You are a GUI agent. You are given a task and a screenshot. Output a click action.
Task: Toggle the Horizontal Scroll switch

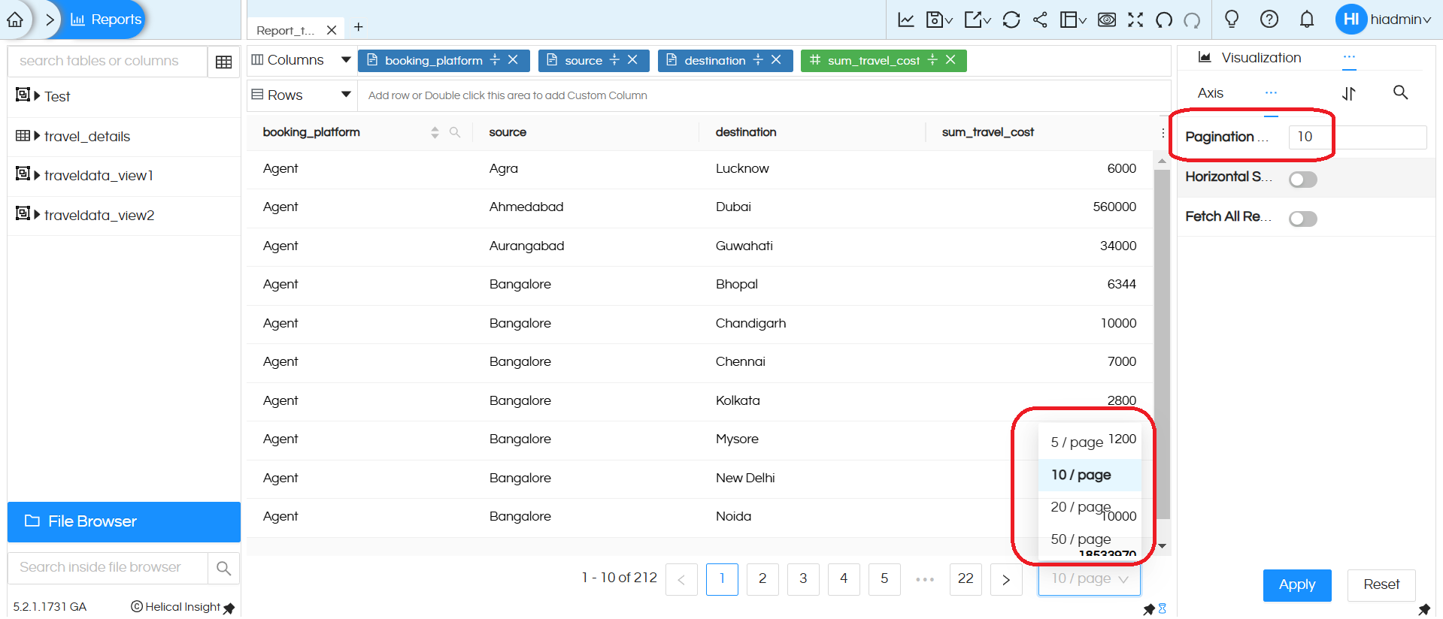pos(1303,180)
